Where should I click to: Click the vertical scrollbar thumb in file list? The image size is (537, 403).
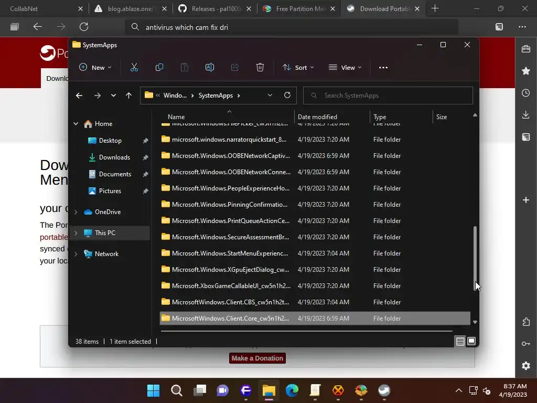point(475,257)
